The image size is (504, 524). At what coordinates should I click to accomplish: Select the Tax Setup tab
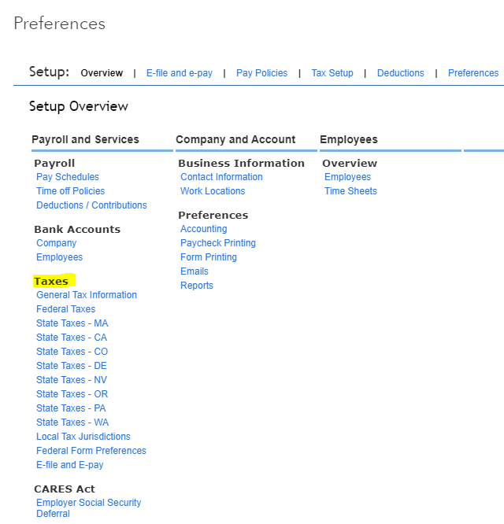pyautogui.click(x=332, y=73)
